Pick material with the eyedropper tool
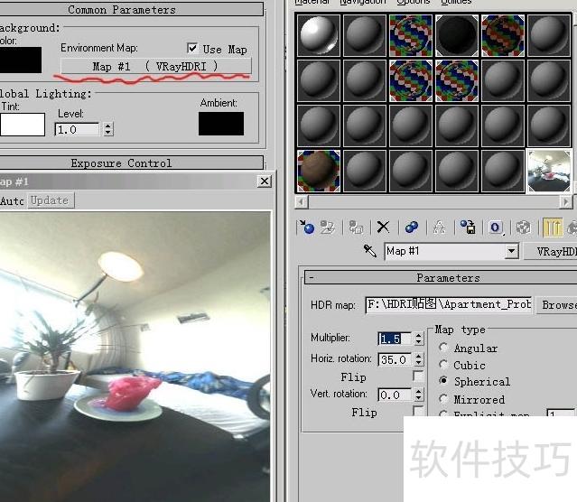577x502 pixels. 370,251
